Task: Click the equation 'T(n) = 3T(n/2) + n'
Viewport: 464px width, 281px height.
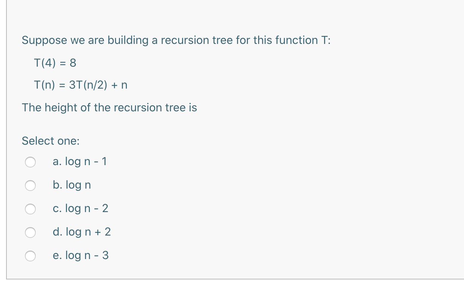Action: (x=80, y=85)
